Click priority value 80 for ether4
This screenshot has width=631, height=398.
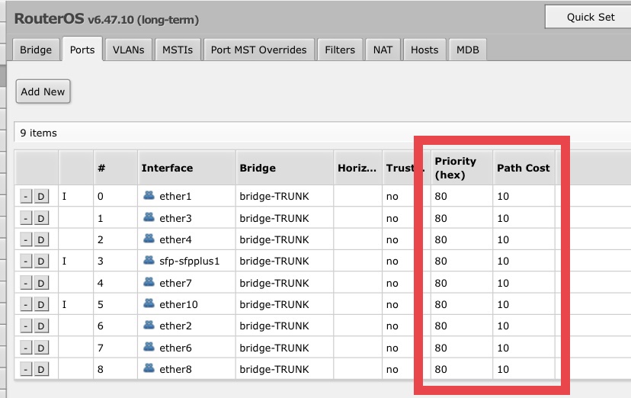(440, 240)
